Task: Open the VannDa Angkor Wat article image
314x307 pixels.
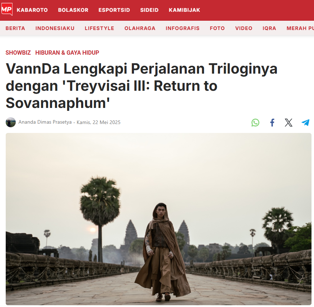Action: click(158, 219)
